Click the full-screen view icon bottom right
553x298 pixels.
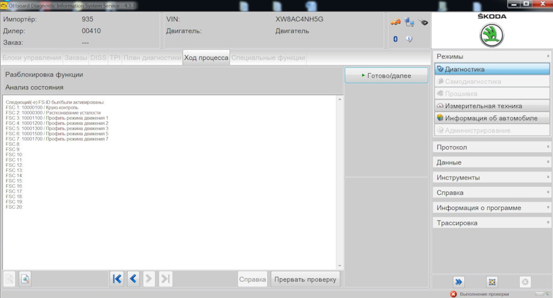[x=492, y=282]
